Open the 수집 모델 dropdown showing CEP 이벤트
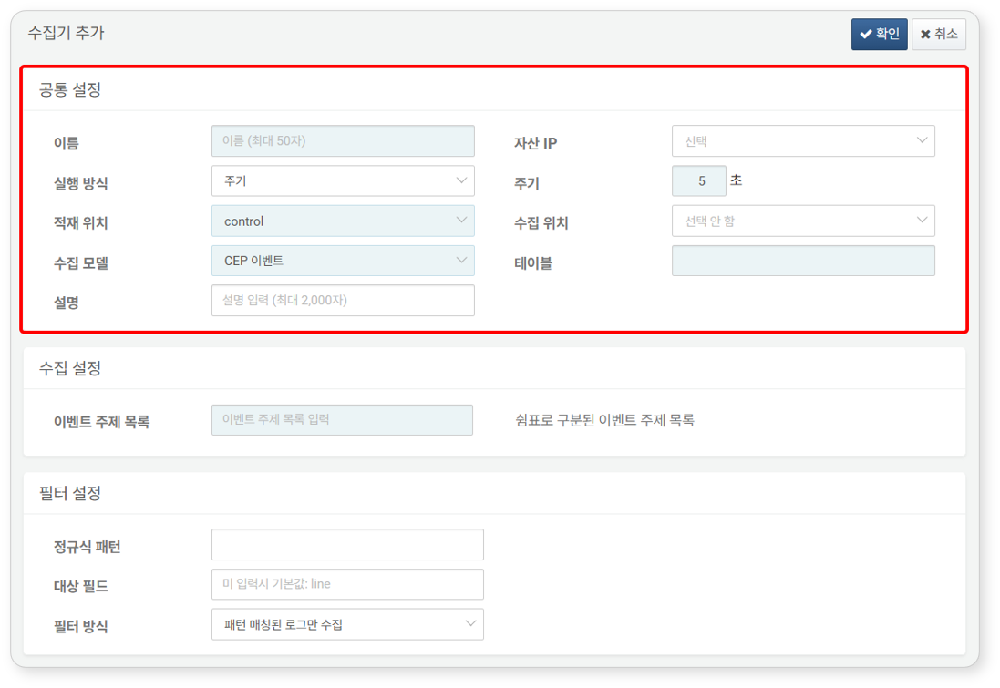Viewport: 1000px width, 688px height. point(343,261)
